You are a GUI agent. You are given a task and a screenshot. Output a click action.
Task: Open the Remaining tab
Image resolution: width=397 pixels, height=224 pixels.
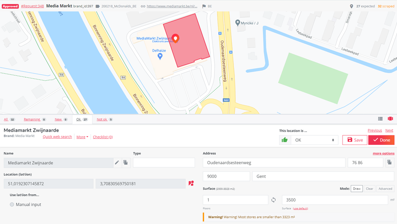click(x=35, y=119)
